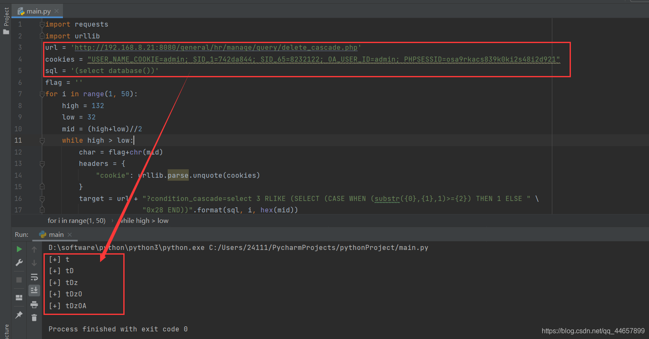
Task: Go to 'while high > low' breadcrumb
Action: point(144,221)
